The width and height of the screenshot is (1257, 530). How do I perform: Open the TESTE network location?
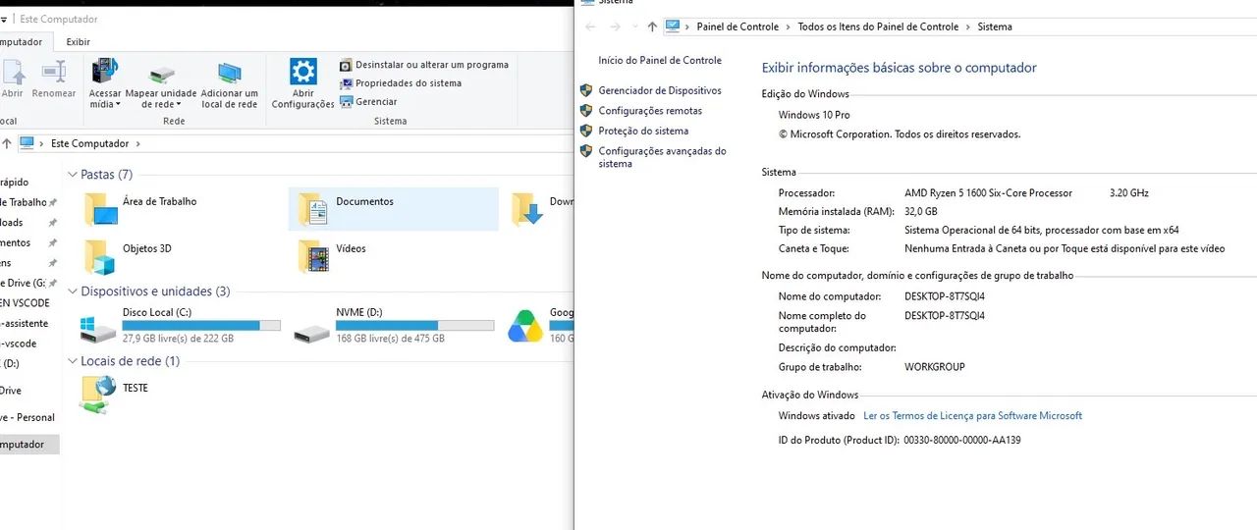tap(114, 394)
